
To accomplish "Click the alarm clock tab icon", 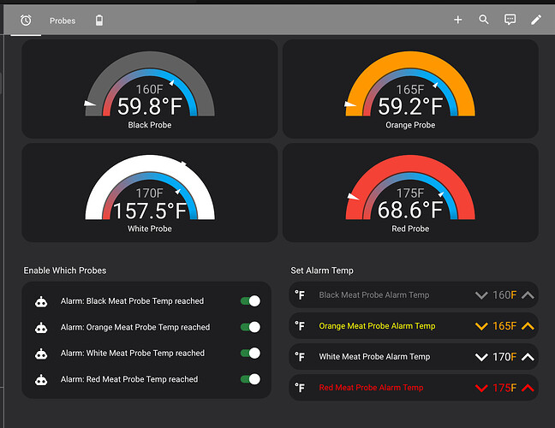I will click(x=26, y=20).
